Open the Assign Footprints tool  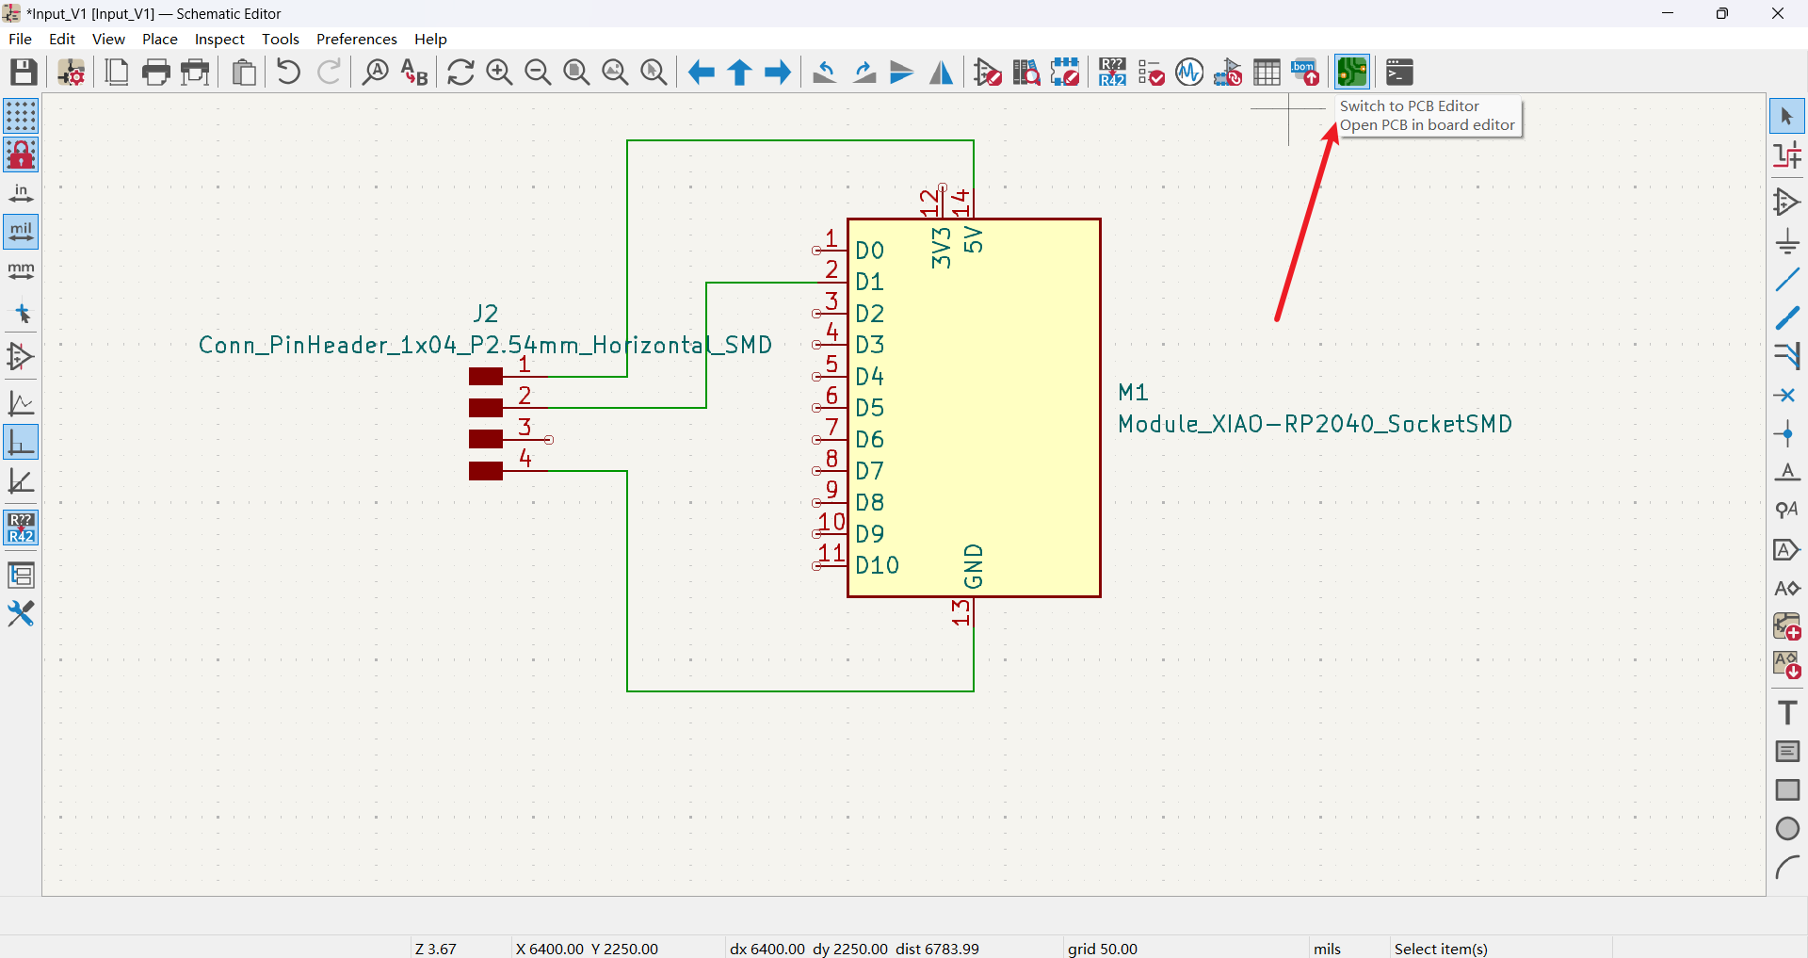point(1228,72)
